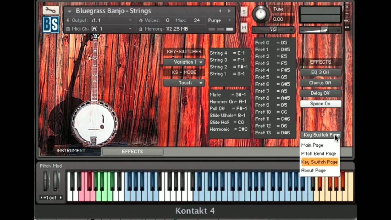Click the 'String 1 = G-1' row
The image size is (391, 220).
pos(227,74)
